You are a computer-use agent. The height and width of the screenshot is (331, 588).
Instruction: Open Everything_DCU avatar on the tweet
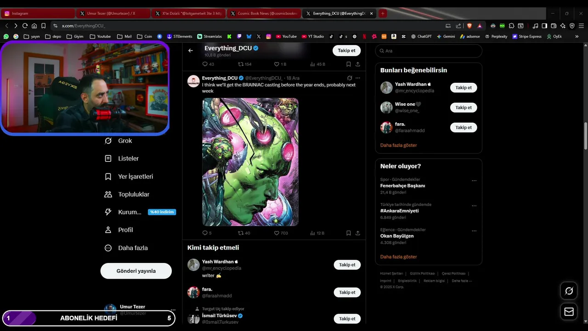pos(193,81)
